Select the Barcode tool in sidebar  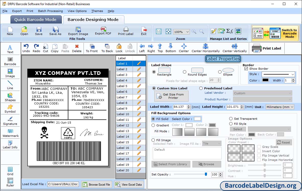(10, 61)
